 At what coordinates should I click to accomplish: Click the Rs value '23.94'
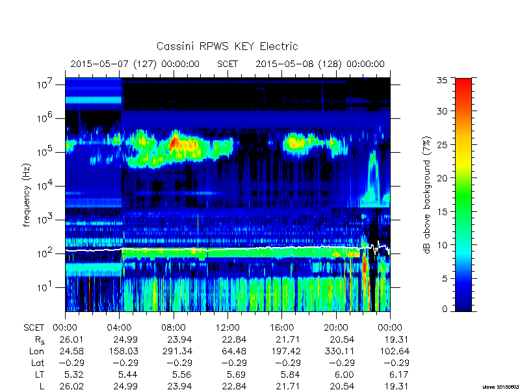pyautogui.click(x=180, y=339)
